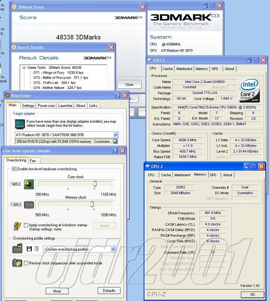The width and height of the screenshot is (270, 301).
Task: Open the ATI Radeon HD 3870 adapter dropdown
Action: tap(116, 135)
